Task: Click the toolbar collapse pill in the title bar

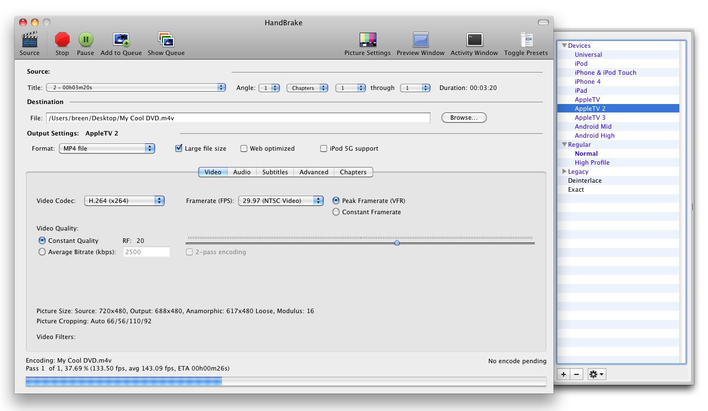Action: 543,22
